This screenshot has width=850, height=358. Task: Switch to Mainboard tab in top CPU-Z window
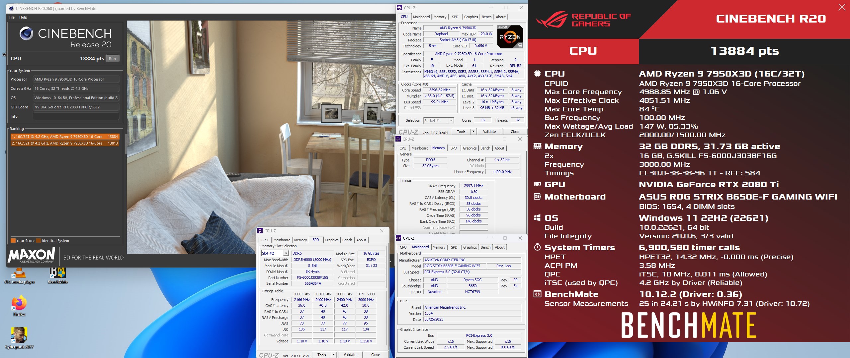pos(421,17)
